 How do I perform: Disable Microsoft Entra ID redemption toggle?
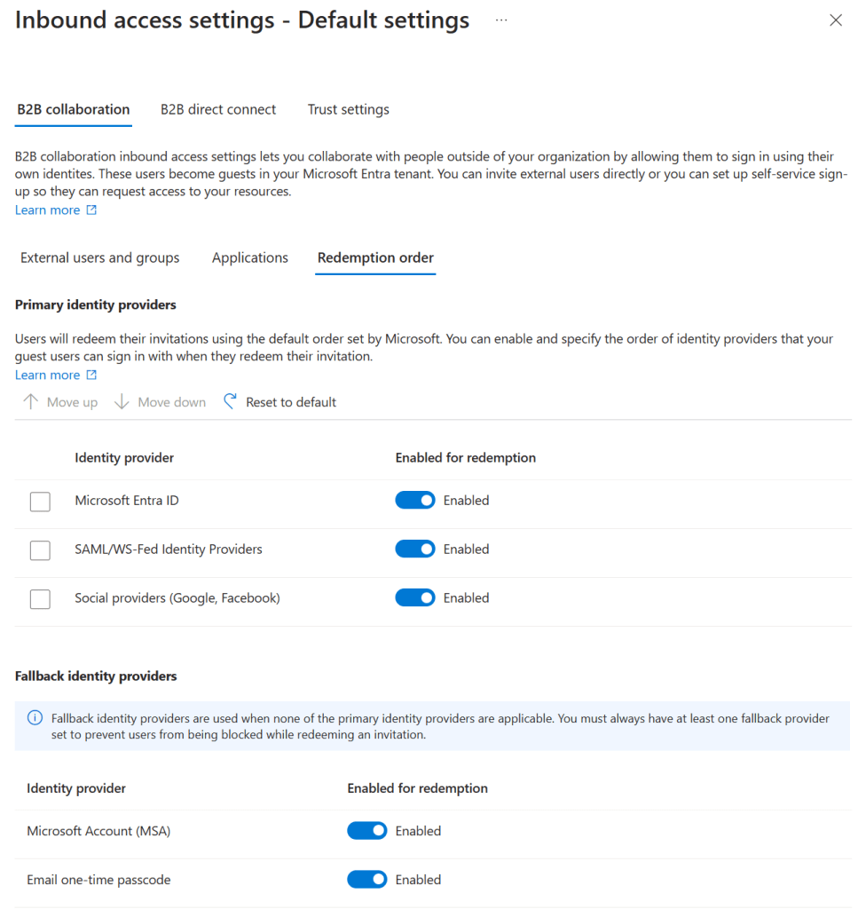pyautogui.click(x=415, y=501)
